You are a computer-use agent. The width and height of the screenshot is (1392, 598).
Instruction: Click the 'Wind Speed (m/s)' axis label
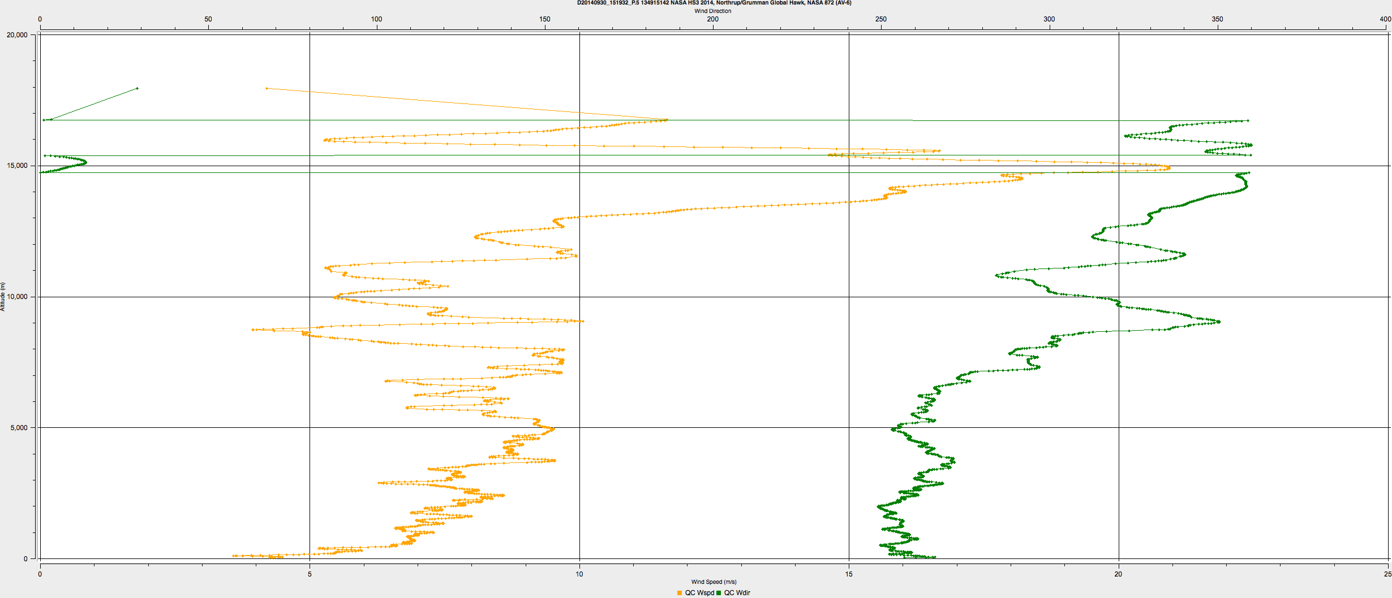pos(714,582)
